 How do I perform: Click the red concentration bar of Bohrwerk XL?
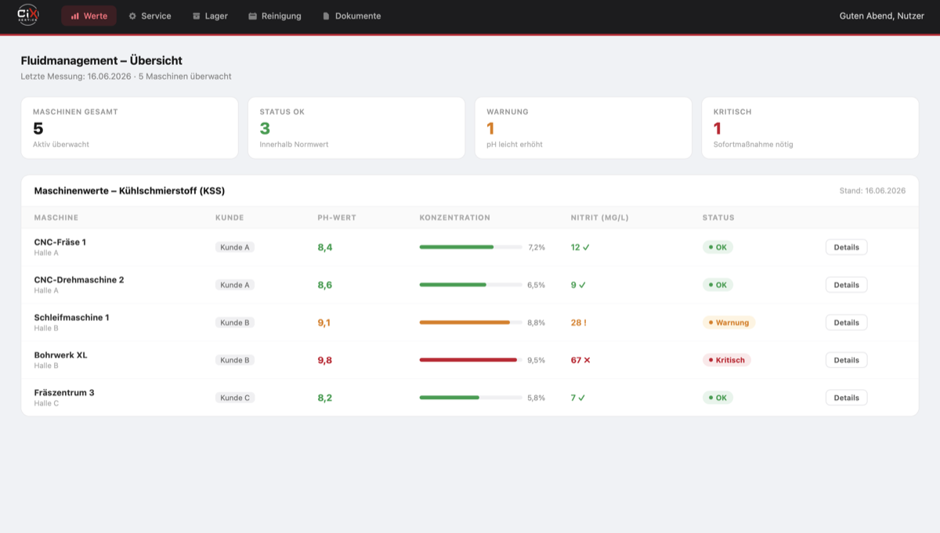pos(468,360)
